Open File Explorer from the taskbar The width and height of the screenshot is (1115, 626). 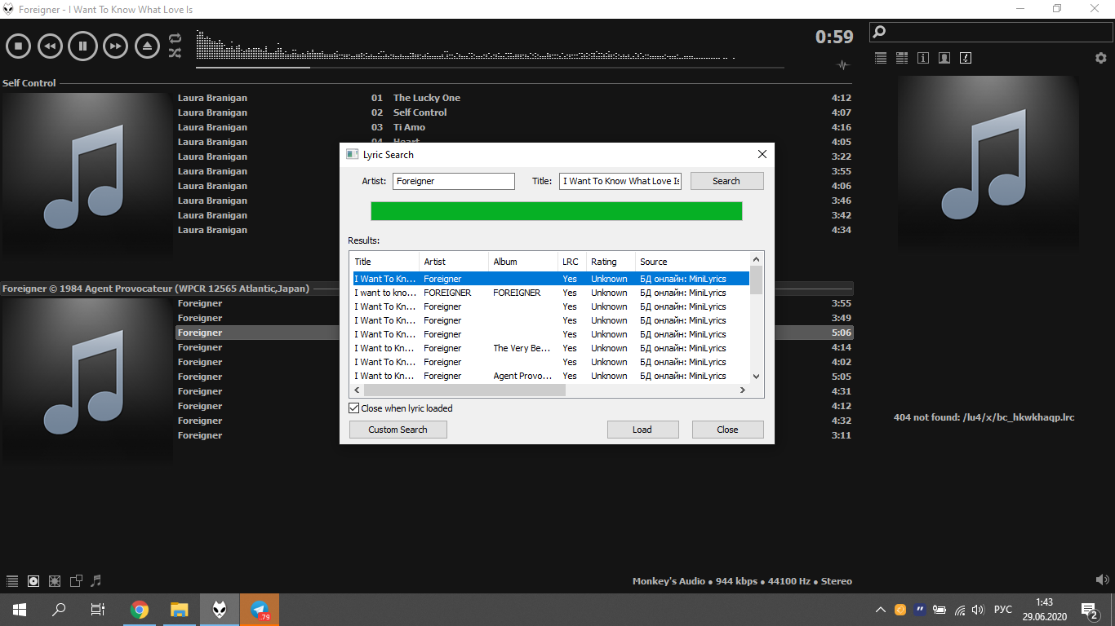[x=180, y=610]
